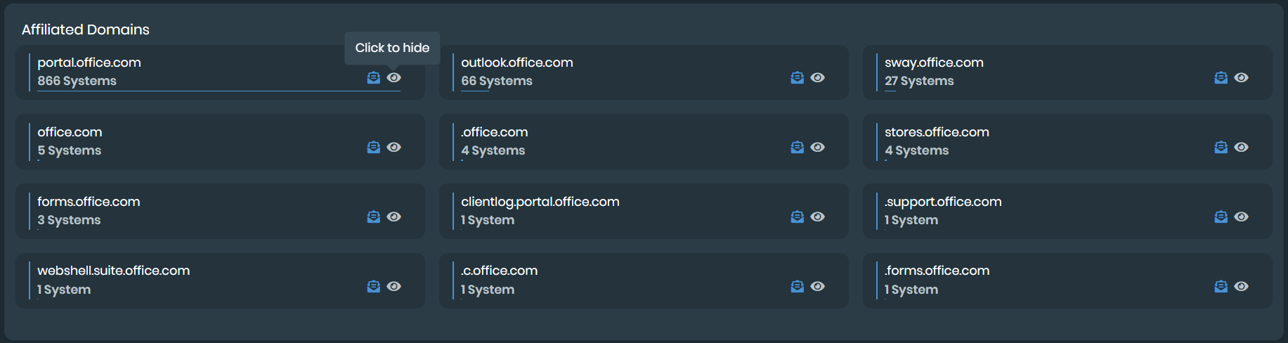The image size is (1288, 343).
Task: Click the "66 Systems" count under outlook.office.com
Action: (x=497, y=81)
